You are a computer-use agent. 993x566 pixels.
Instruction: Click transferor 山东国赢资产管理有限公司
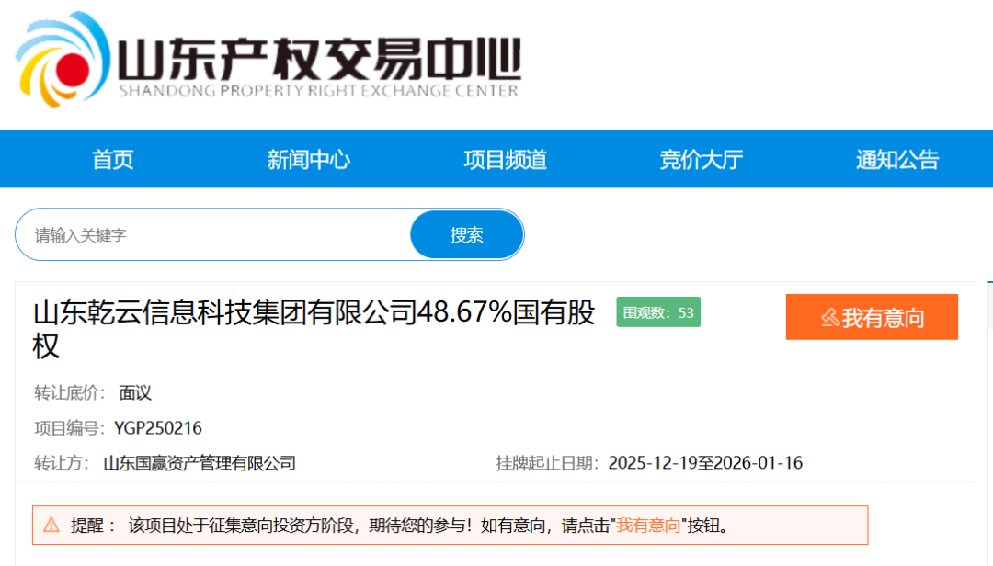click(200, 463)
